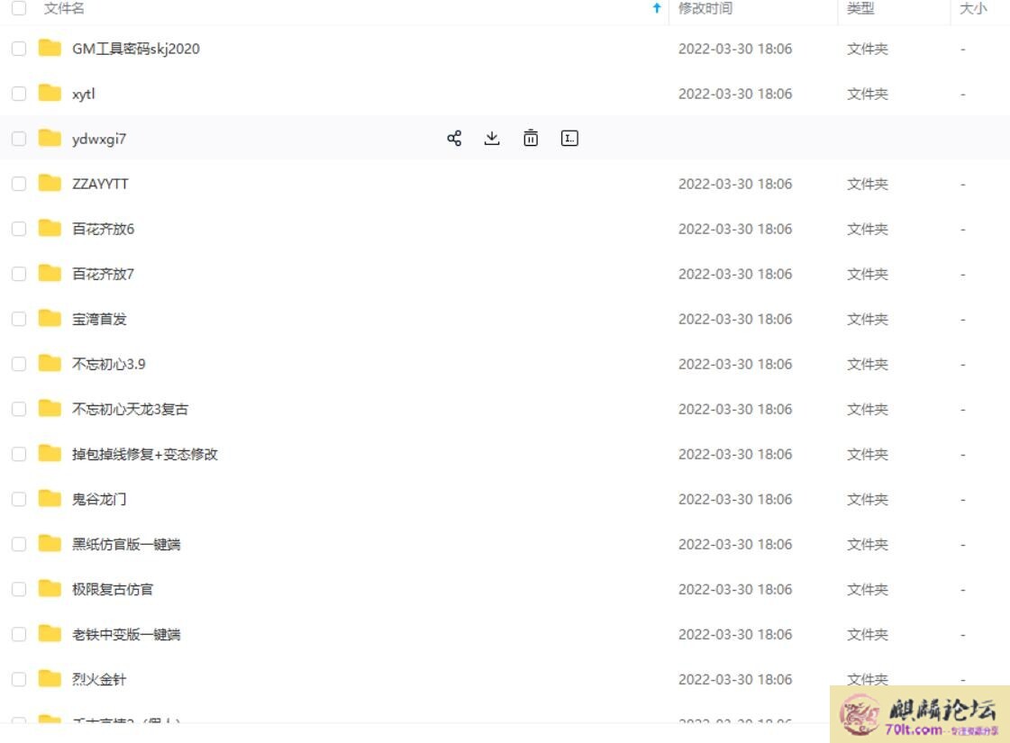The width and height of the screenshot is (1010, 743).
Task: Open the 不忘初心3.9 folder name
Action: (109, 365)
